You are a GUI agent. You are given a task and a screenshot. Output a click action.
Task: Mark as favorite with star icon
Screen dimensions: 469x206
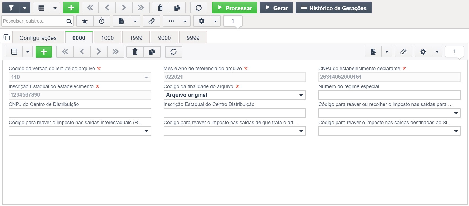click(x=85, y=21)
